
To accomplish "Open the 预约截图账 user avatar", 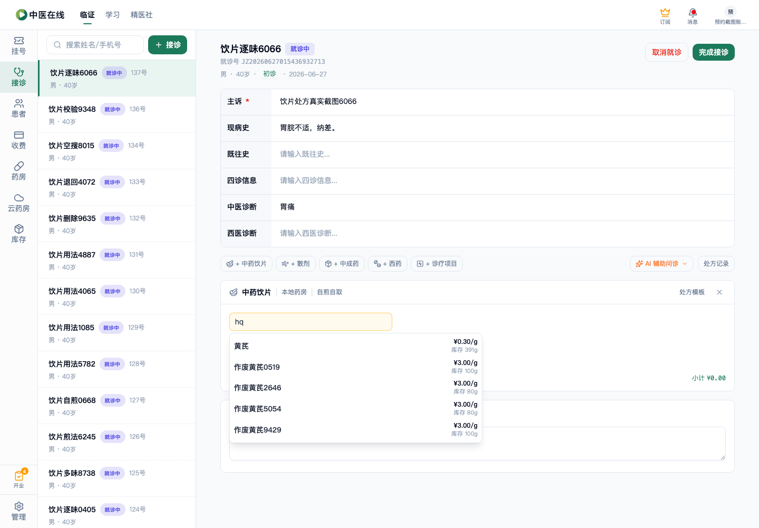I will point(731,16).
